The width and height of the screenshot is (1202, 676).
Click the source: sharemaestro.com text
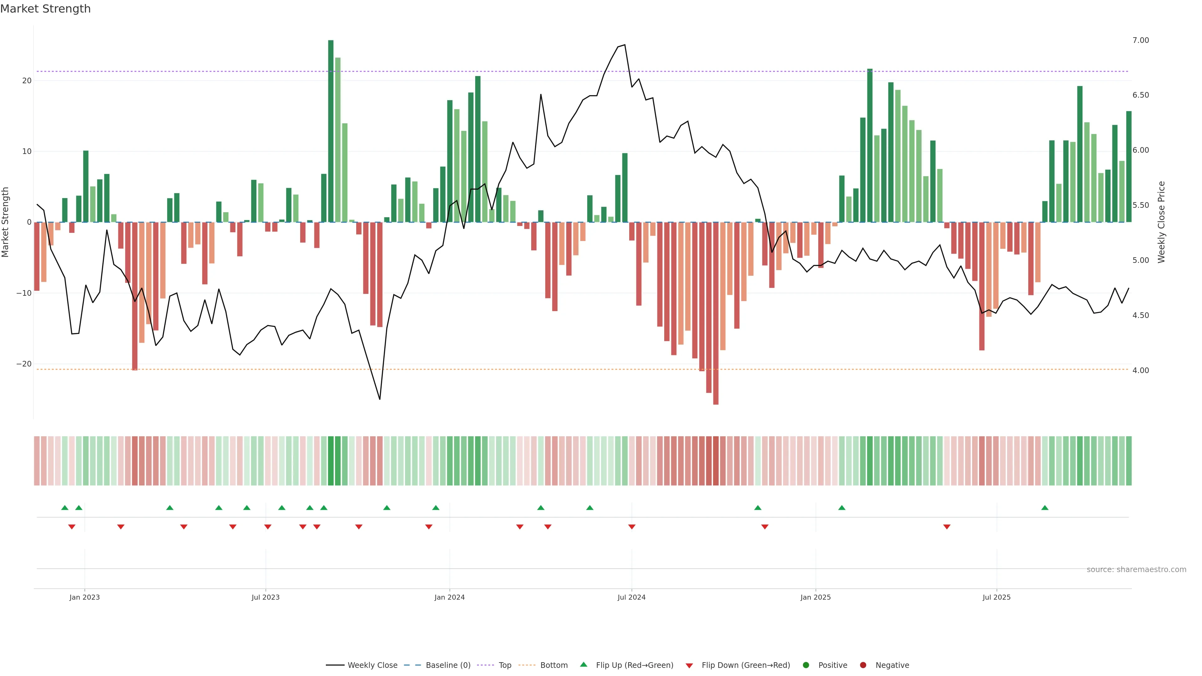pyautogui.click(x=1136, y=570)
